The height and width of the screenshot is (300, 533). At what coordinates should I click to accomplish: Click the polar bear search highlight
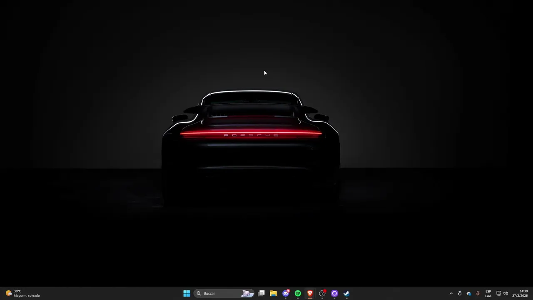[247, 293]
